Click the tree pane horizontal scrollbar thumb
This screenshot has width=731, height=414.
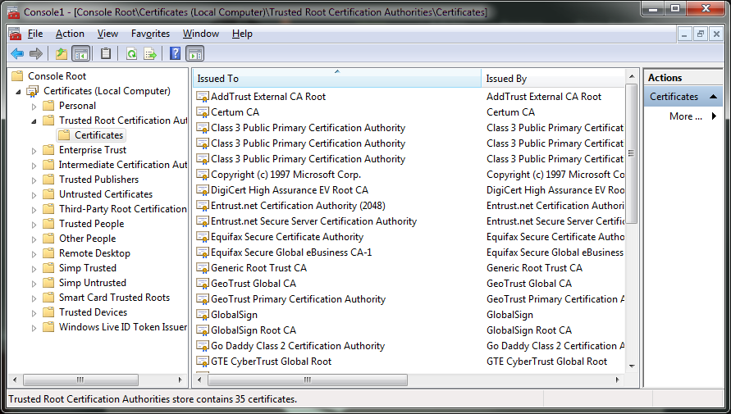click(80, 380)
